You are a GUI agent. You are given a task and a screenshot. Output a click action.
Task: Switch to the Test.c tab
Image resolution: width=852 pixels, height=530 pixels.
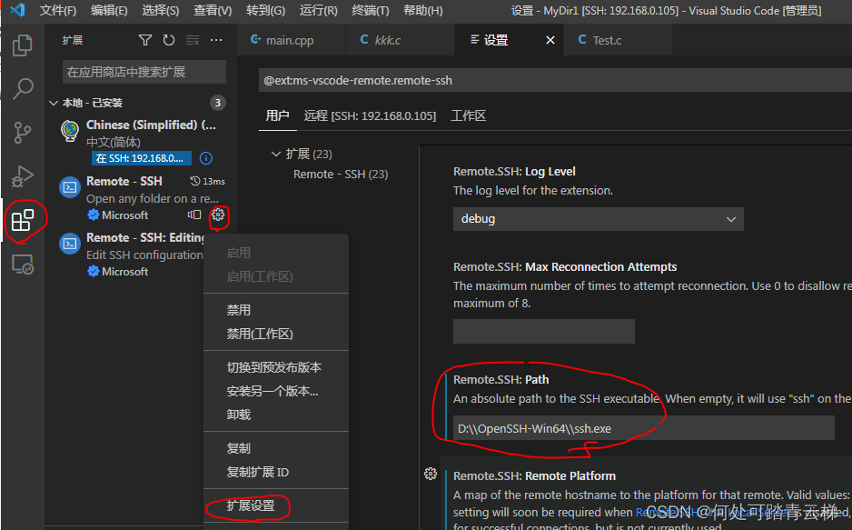(x=618, y=40)
